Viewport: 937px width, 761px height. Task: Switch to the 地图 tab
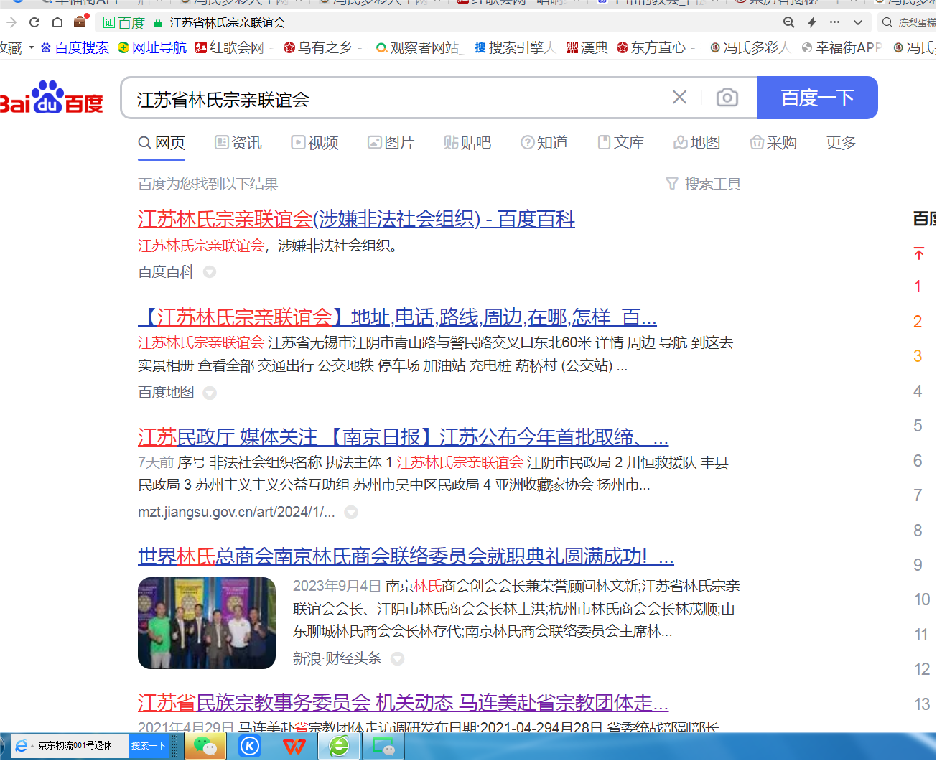(697, 143)
